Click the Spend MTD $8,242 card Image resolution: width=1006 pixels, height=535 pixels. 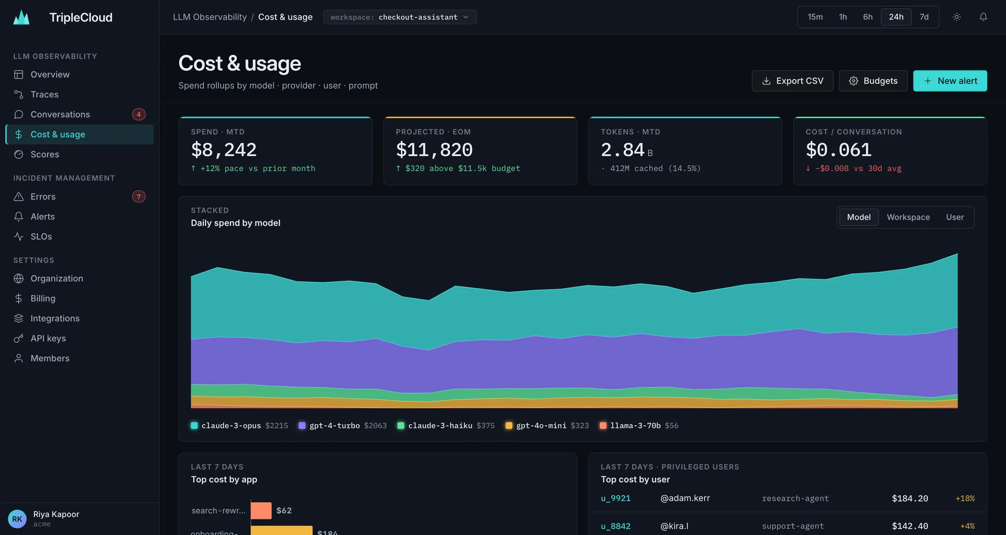tap(275, 151)
